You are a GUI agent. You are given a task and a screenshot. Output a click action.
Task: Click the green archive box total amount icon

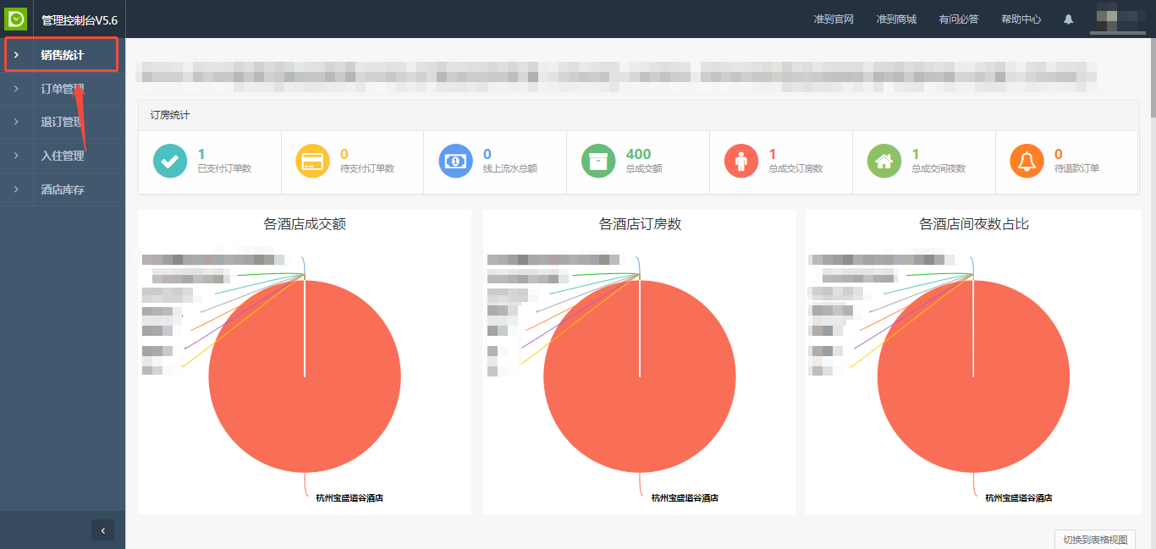click(x=598, y=161)
